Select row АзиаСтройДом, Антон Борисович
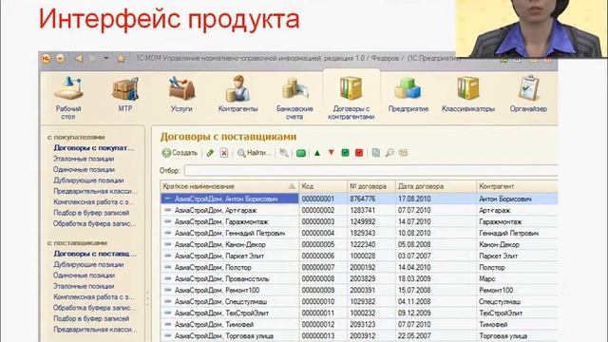608x342 pixels. click(x=359, y=199)
